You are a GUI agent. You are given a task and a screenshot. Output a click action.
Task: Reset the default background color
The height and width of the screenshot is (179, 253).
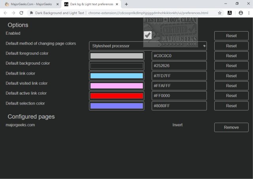tap(231, 66)
